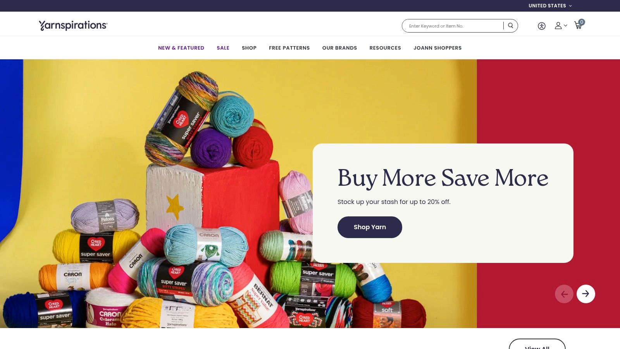
Task: Click the View All button
Action: 537,344
